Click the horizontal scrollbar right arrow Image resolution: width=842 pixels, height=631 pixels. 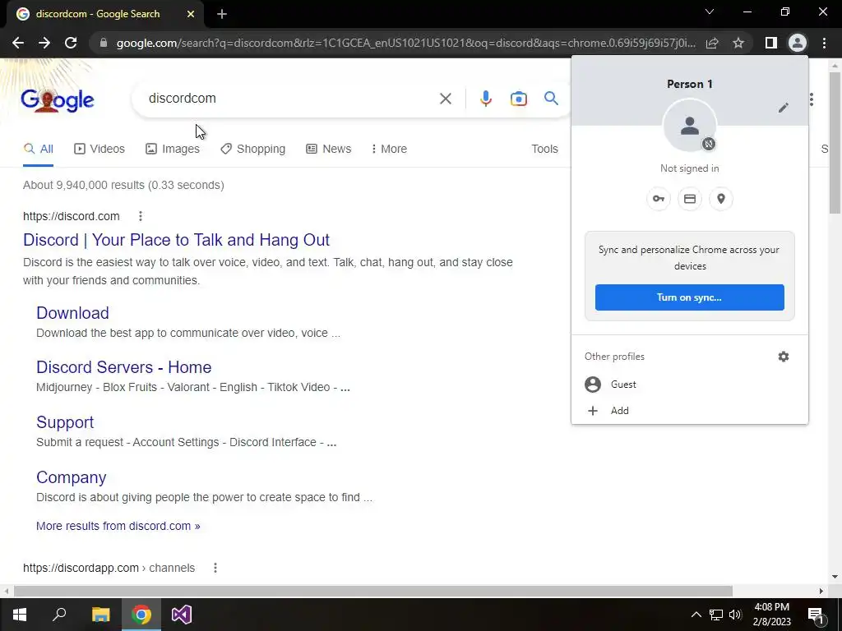[x=821, y=591]
